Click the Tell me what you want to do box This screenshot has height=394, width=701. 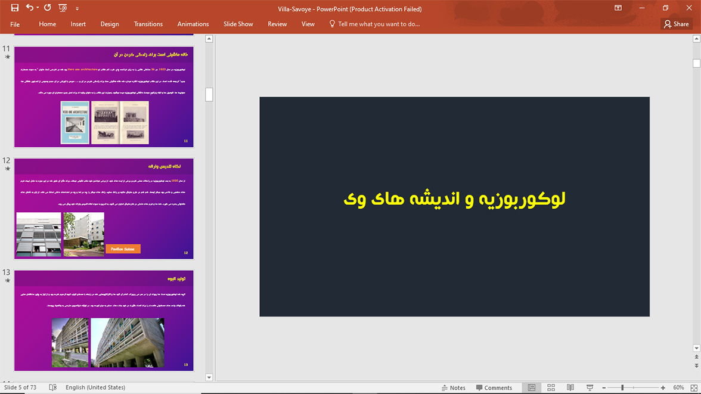point(378,24)
